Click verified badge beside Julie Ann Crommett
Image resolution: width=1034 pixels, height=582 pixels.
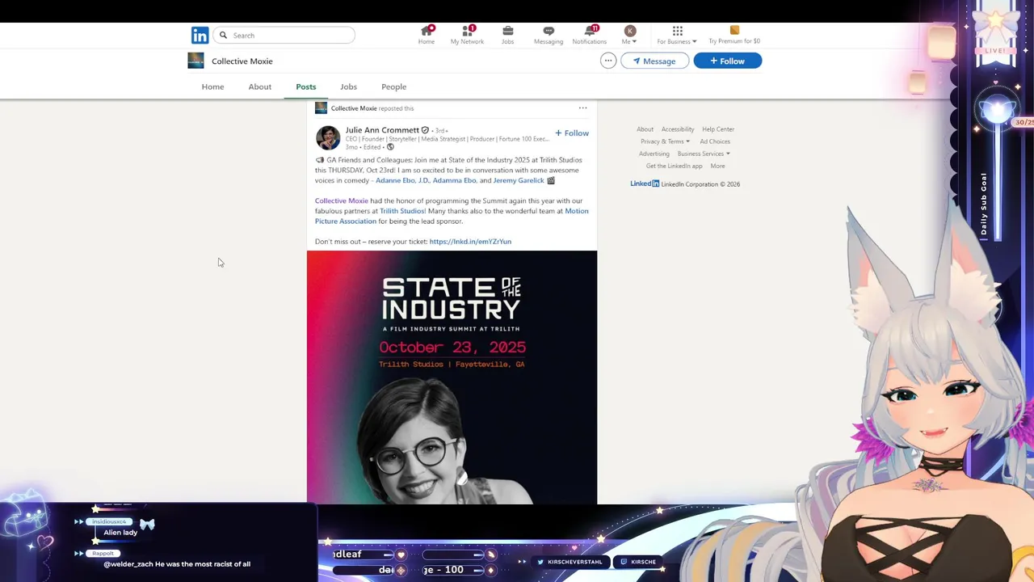point(425,129)
